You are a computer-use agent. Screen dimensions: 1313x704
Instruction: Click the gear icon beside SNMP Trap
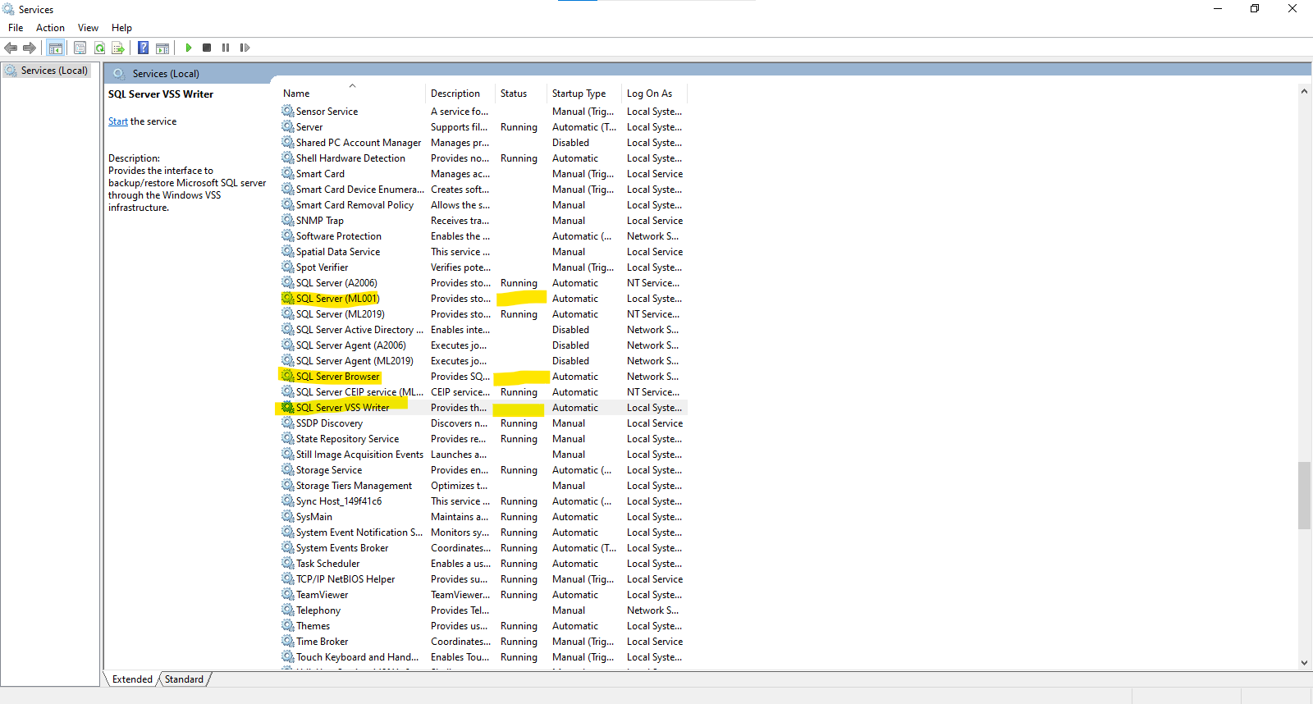(x=288, y=220)
